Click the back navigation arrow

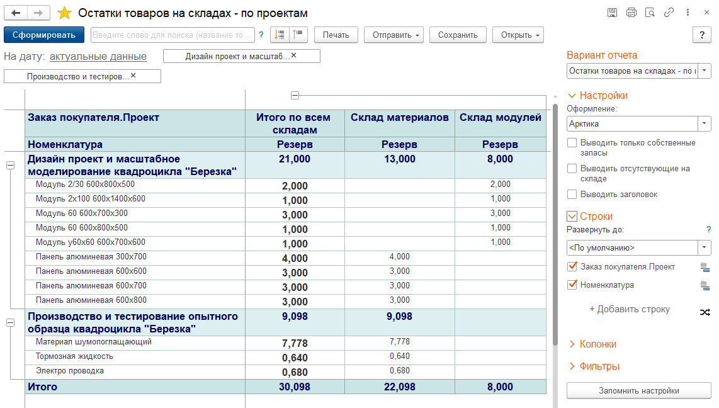tap(16, 13)
